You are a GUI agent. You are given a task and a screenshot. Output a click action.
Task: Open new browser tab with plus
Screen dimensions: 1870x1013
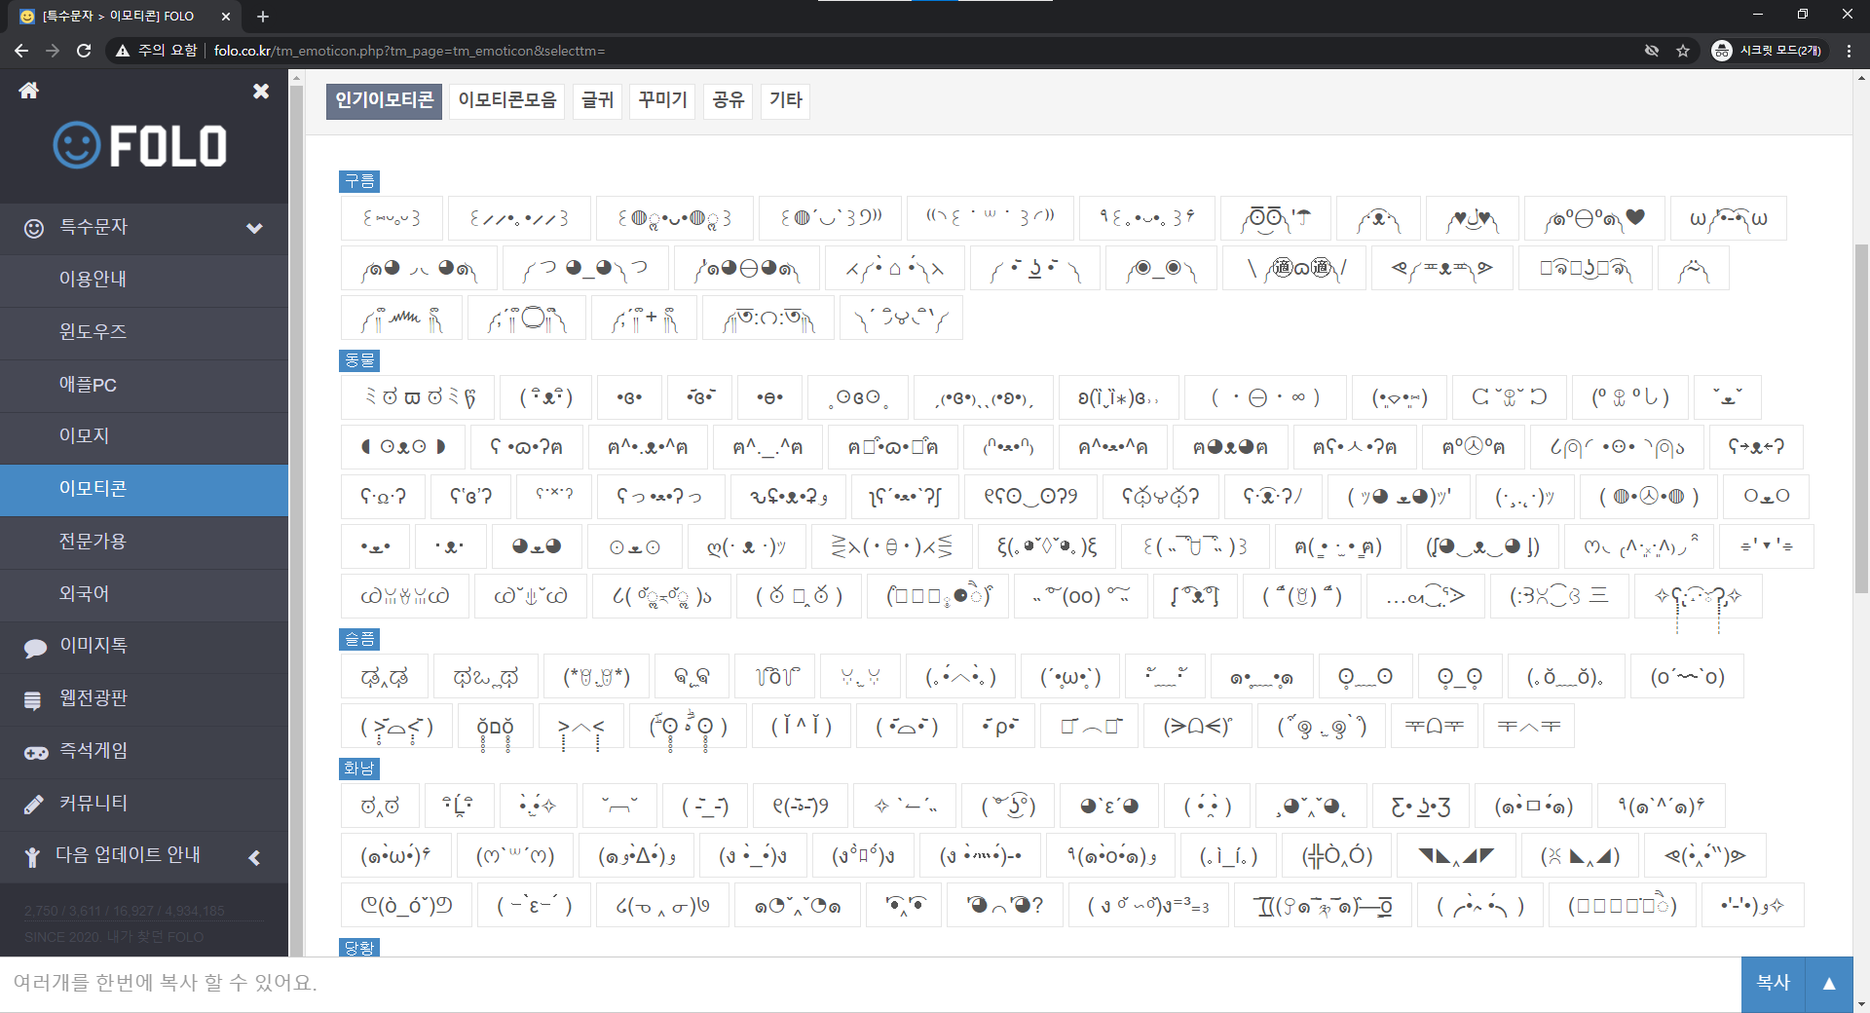(263, 17)
